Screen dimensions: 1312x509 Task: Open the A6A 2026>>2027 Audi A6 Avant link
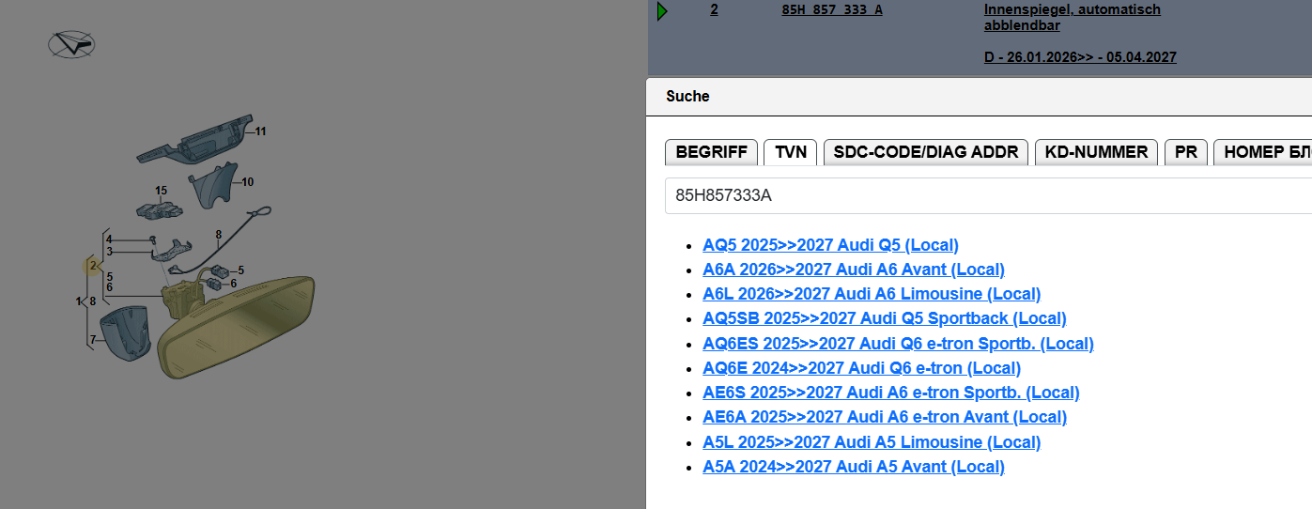tap(853, 270)
